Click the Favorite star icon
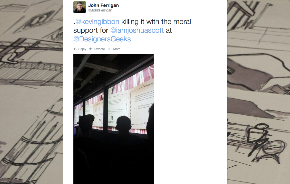The height and width of the screenshot is (184, 290). pos(90,49)
